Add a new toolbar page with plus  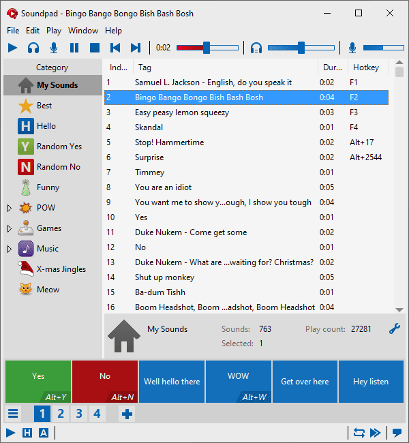127,414
